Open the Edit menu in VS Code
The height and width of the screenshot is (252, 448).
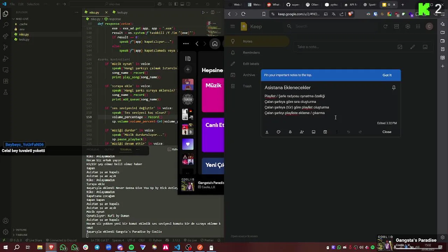[21, 4]
